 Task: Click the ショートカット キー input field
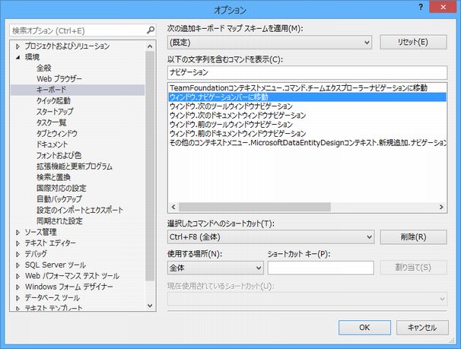(x=320, y=268)
